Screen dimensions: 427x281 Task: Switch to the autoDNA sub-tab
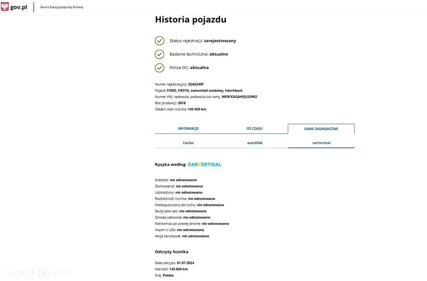click(x=254, y=143)
